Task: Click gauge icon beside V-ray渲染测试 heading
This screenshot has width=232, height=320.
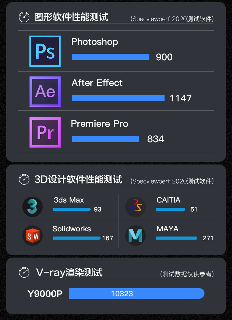Action: click(24, 272)
